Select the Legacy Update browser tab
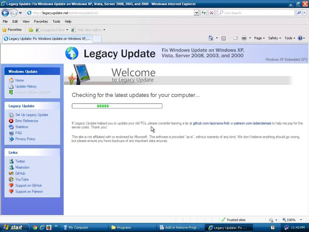This screenshot has width=309, height=232. (47, 39)
